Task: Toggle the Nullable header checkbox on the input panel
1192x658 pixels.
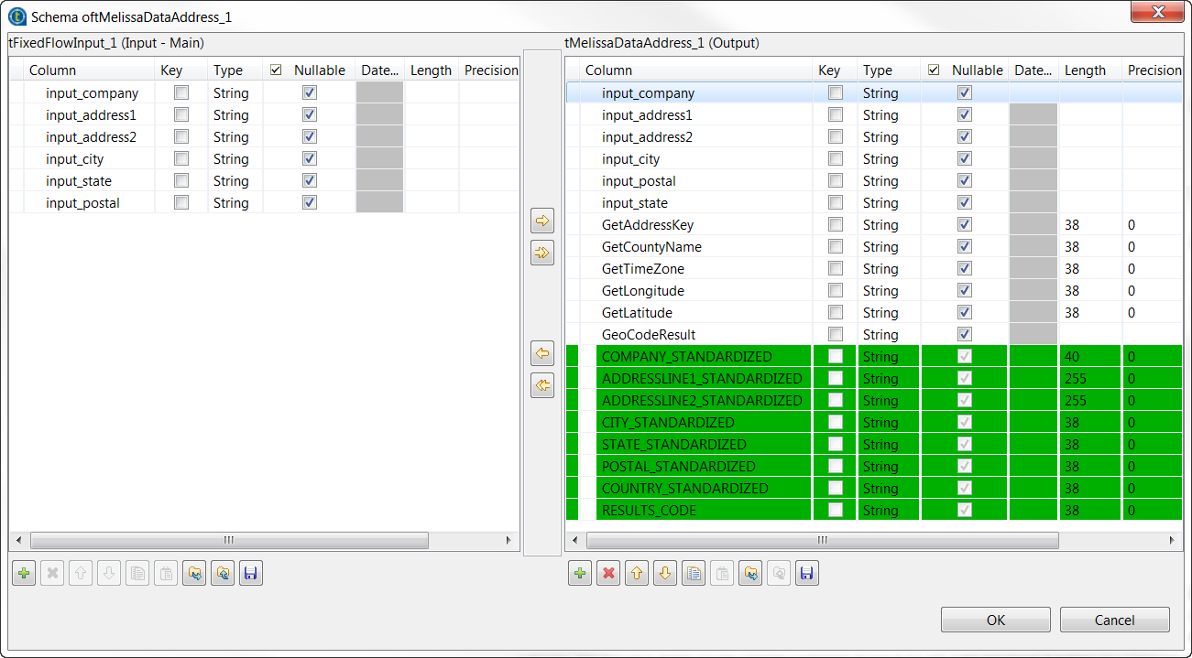Action: 274,70
